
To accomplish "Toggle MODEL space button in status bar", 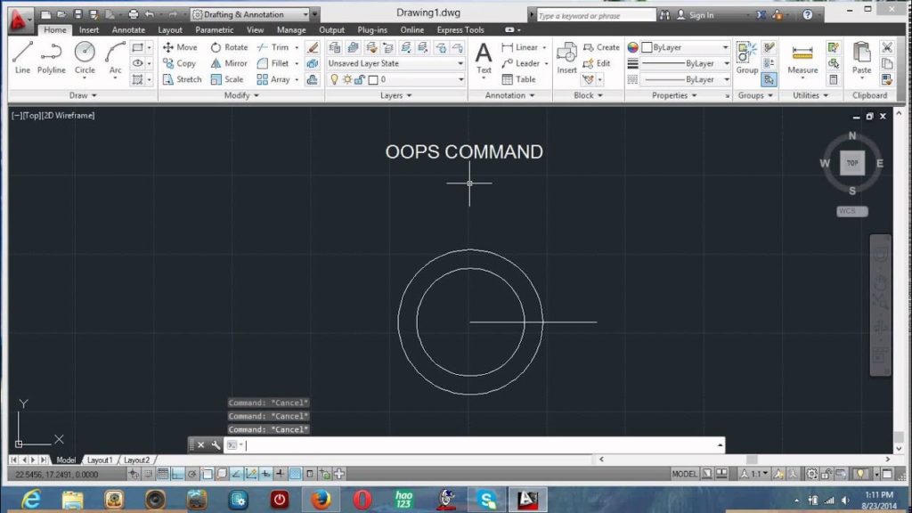I will tap(684, 474).
